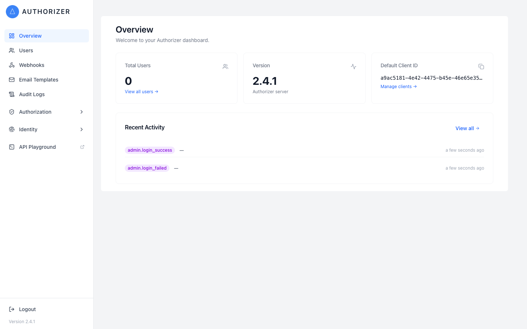Click timestamp of admin.login_failed row
Image resolution: width=527 pixels, height=329 pixels.
(x=465, y=168)
